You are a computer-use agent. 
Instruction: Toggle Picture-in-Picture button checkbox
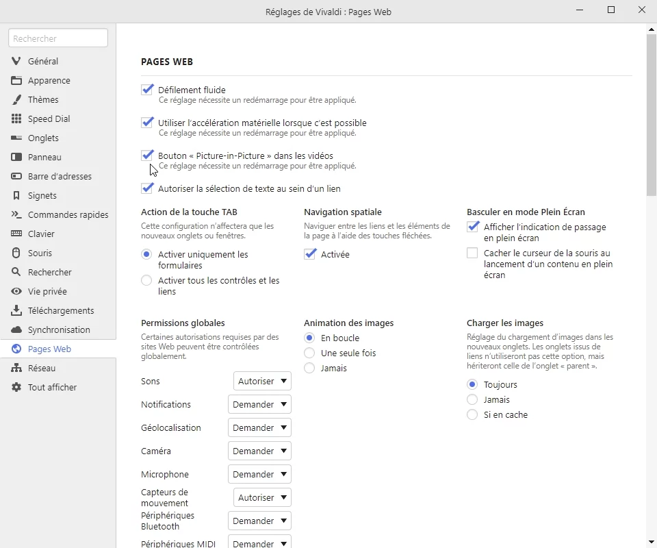[x=146, y=155]
